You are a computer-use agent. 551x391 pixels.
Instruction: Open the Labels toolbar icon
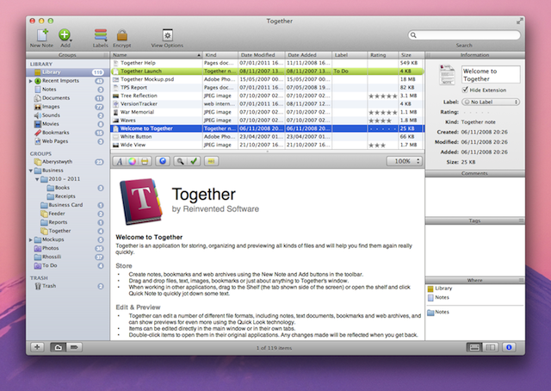tap(101, 34)
